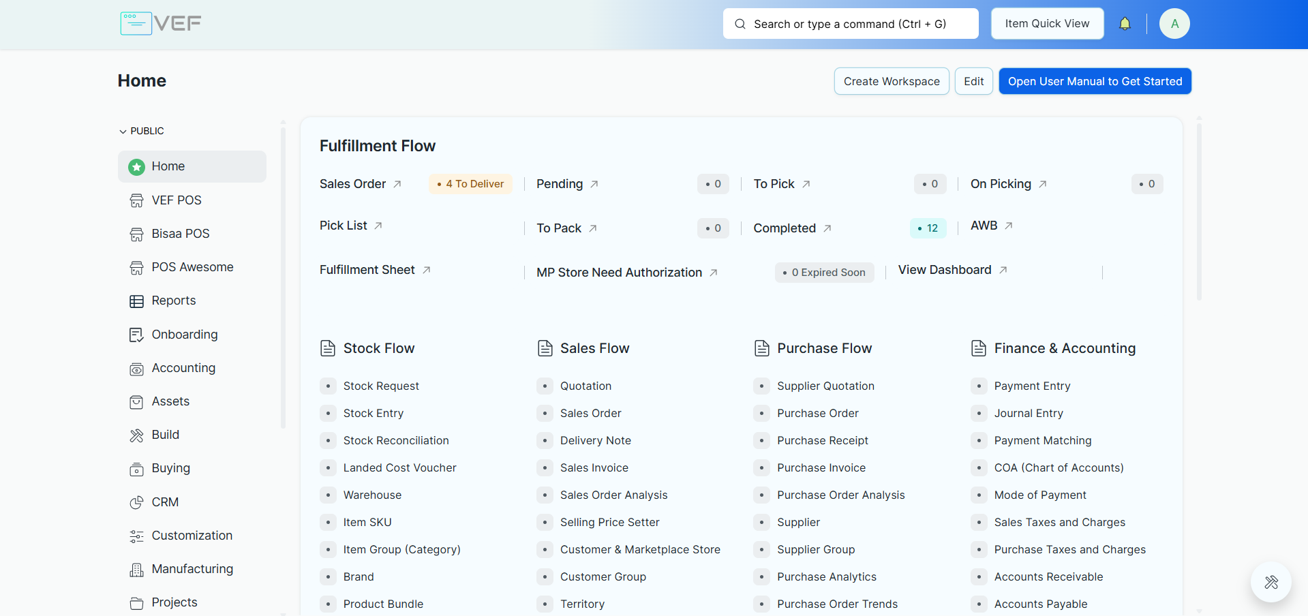The width and height of the screenshot is (1308, 616).
Task: Click Open User Manual to Get Started
Action: pos(1095,81)
